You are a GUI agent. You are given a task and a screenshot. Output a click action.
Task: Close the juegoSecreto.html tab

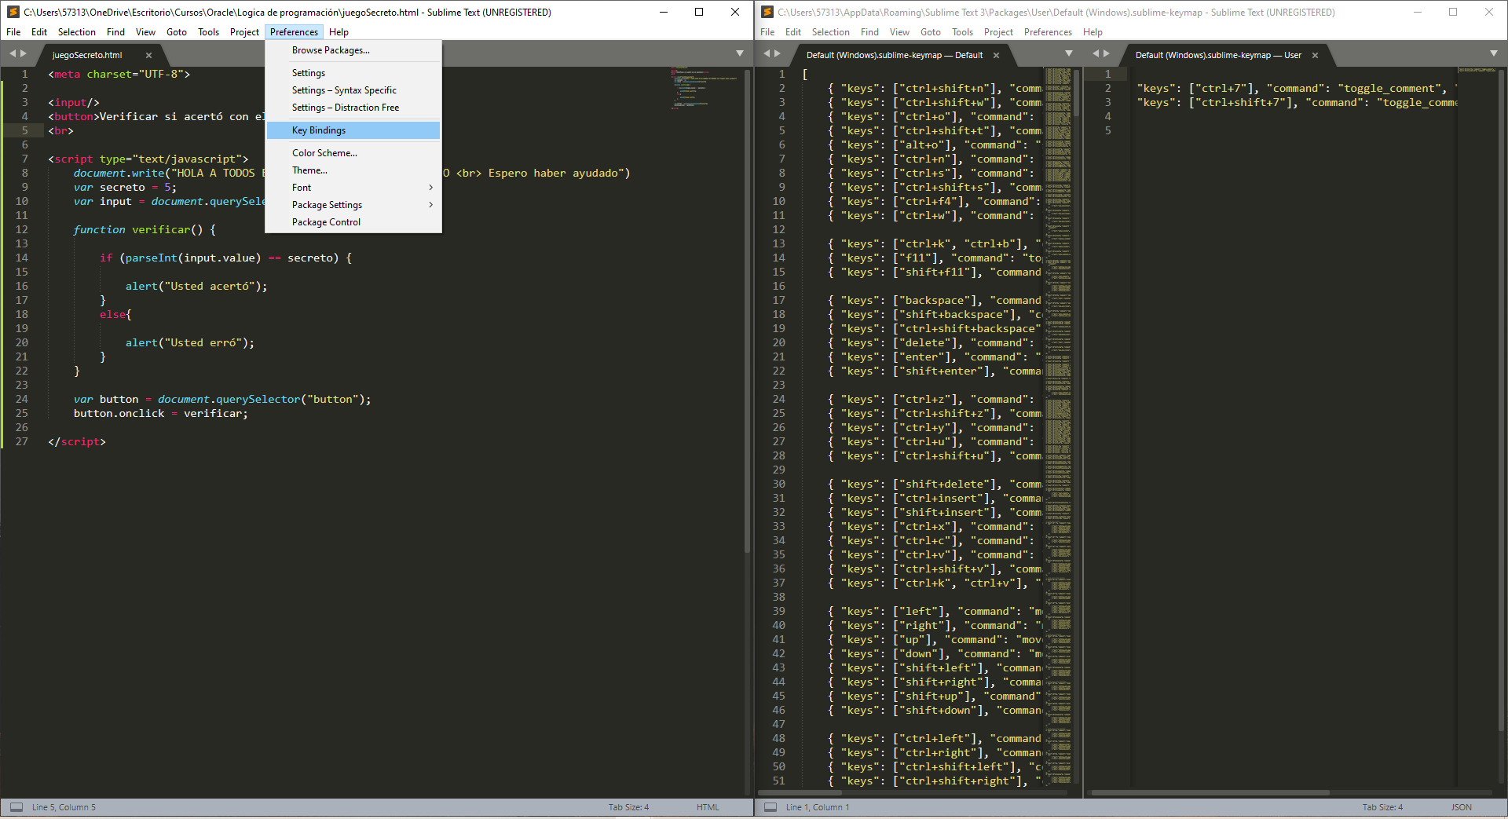[x=148, y=55]
